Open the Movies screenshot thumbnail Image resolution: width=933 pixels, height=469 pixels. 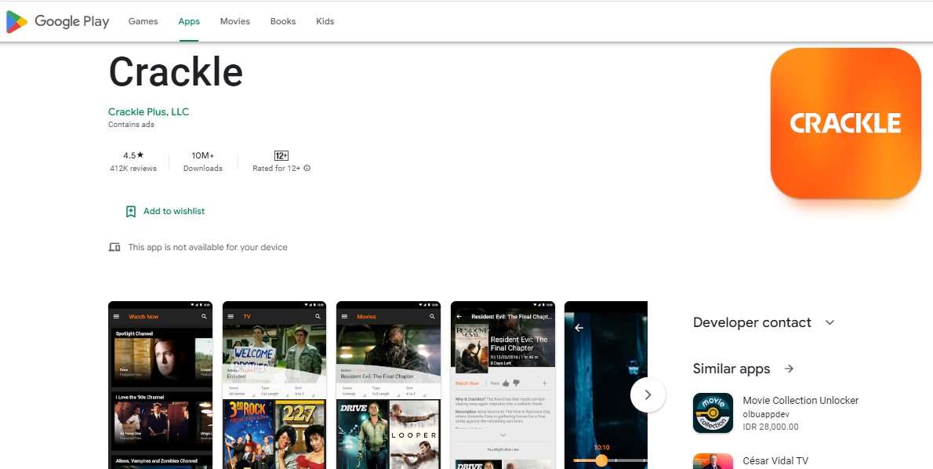[x=389, y=385]
